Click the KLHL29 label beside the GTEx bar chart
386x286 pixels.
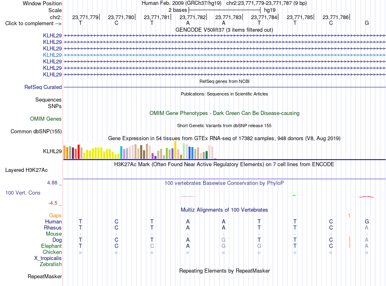52,152
